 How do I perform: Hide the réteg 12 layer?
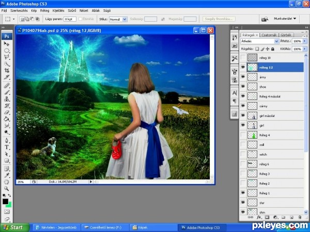243,67
